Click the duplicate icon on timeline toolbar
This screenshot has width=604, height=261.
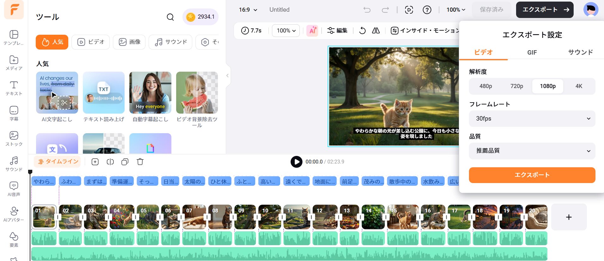(125, 162)
